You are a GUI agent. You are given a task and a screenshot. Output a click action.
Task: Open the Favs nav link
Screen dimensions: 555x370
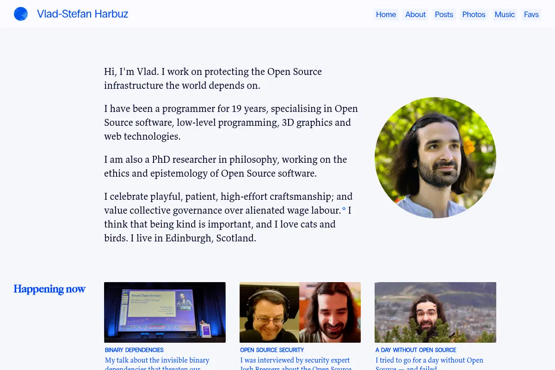tap(531, 14)
